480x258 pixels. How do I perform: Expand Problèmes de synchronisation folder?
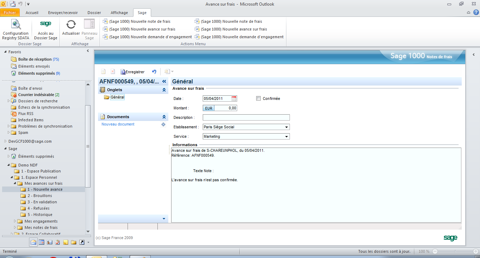[9, 126]
